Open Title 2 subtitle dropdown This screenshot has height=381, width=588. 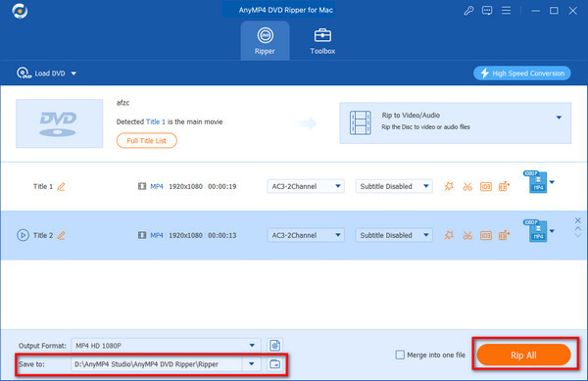pyautogui.click(x=394, y=235)
